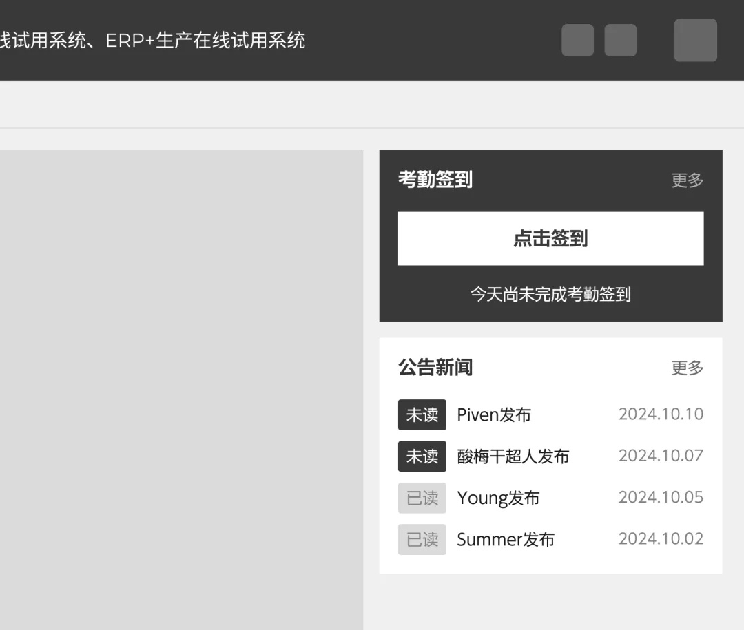Click the 未读 badge beside 酸梅干超人发布
Image resolution: width=744 pixels, height=630 pixels.
point(422,456)
